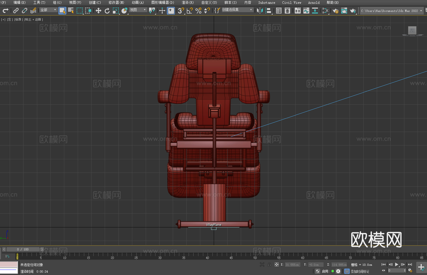Click the teal download-arrow toolbar icon
Image resolution: width=427 pixels, height=275 pixels.
(315, 11)
